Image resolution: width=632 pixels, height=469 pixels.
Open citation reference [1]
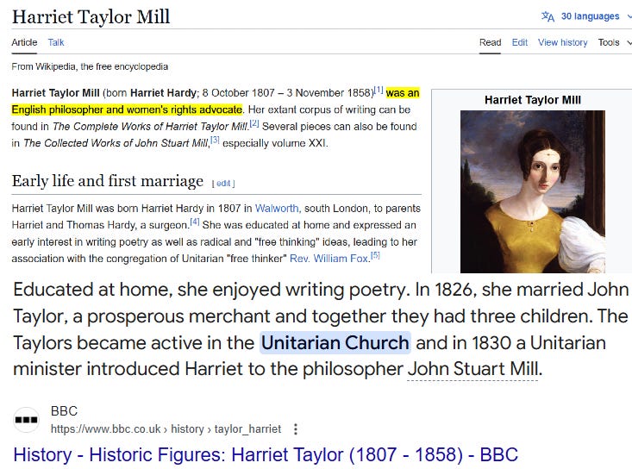379,90
